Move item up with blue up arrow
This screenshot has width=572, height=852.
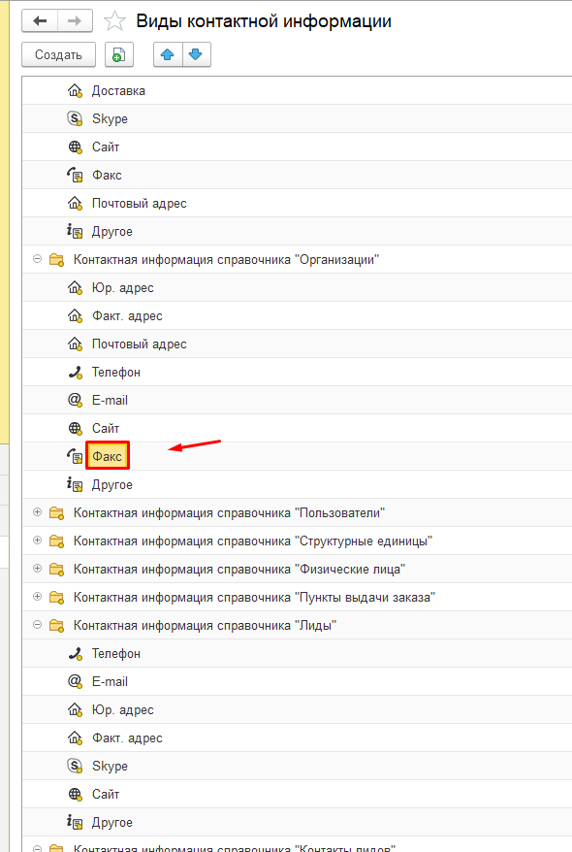pos(168,55)
